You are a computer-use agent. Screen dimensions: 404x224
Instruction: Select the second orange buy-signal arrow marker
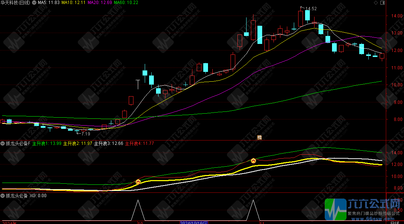[253, 161]
